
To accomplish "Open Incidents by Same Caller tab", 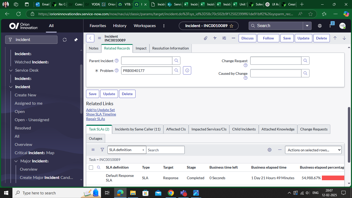I will pyautogui.click(x=138, y=129).
